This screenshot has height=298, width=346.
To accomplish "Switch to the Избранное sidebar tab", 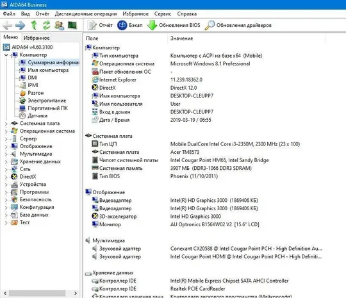I will [37, 38].
